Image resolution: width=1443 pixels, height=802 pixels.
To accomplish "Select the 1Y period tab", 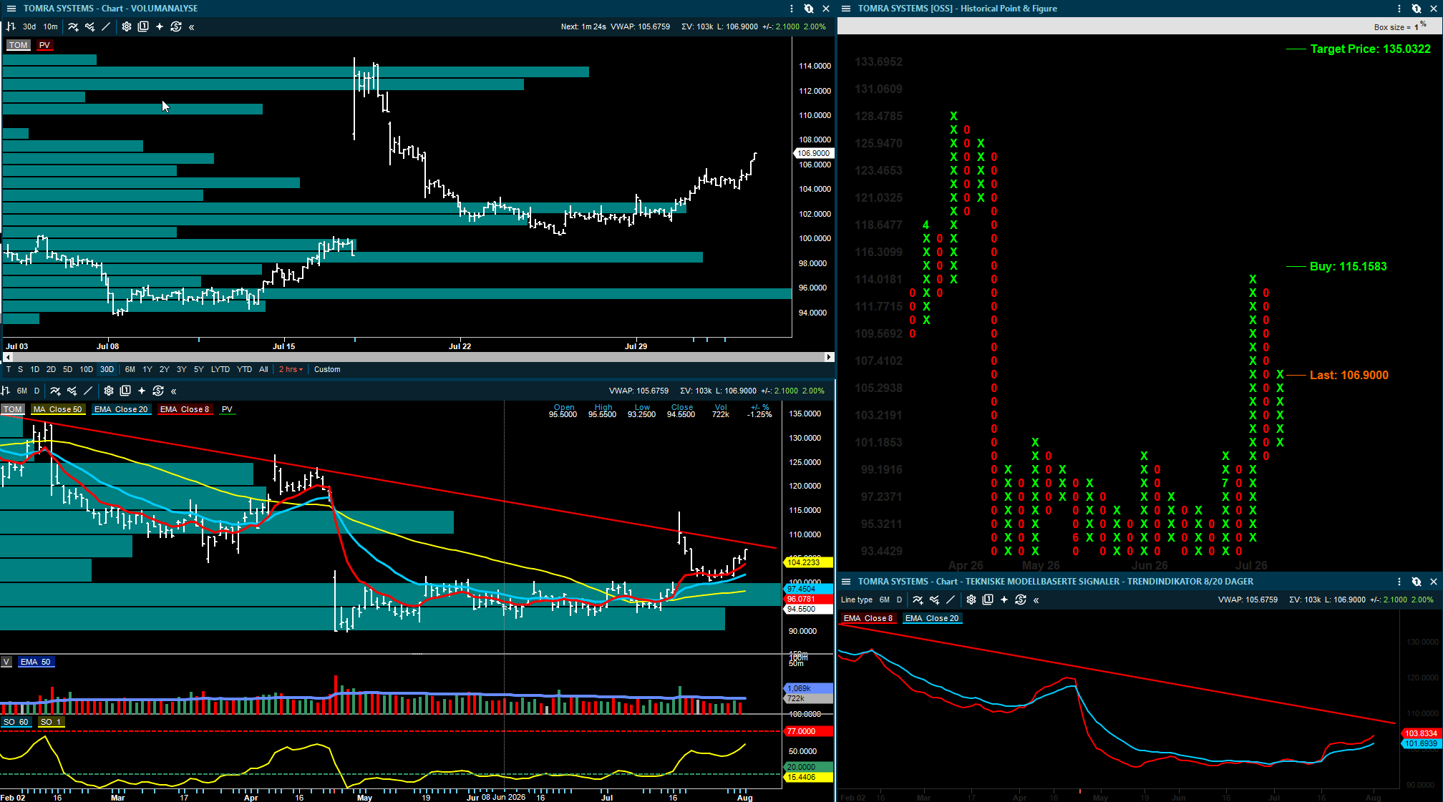I will (147, 369).
